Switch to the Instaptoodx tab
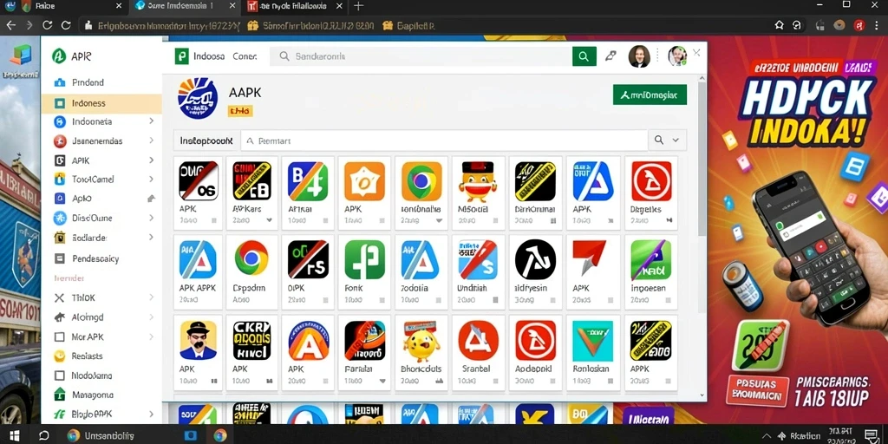888x444 pixels. (x=206, y=140)
